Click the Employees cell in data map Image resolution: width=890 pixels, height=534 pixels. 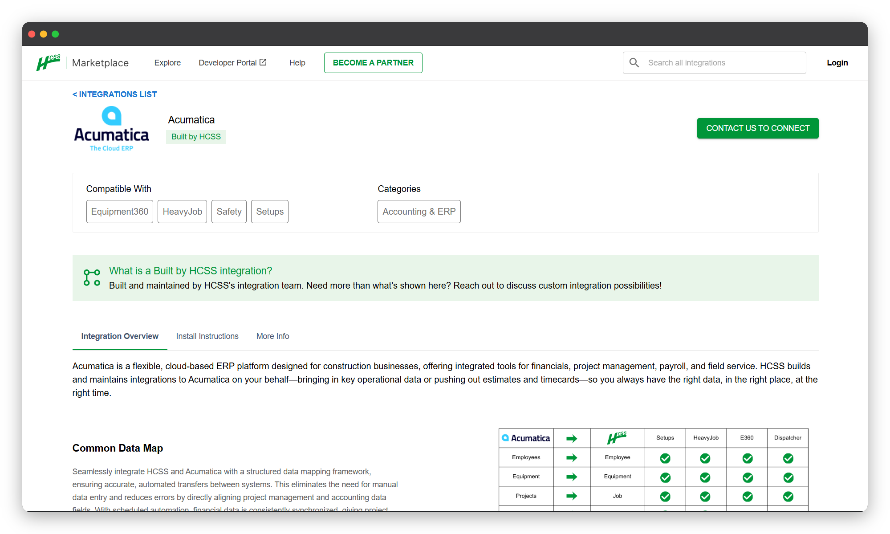coord(526,457)
